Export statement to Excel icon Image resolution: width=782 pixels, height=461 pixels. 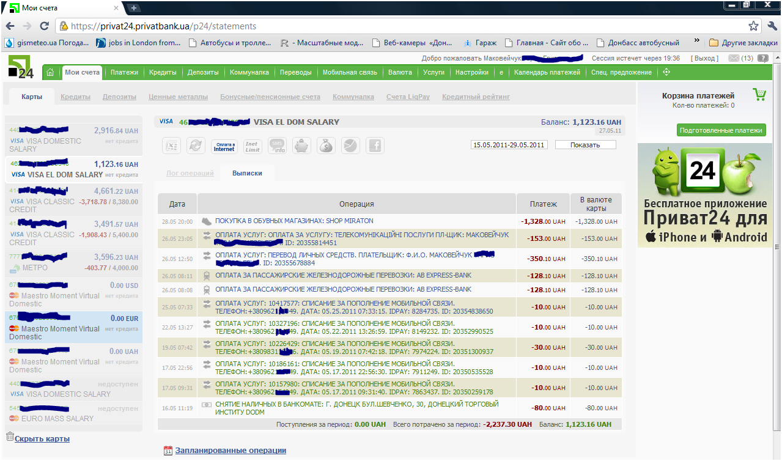(x=172, y=146)
